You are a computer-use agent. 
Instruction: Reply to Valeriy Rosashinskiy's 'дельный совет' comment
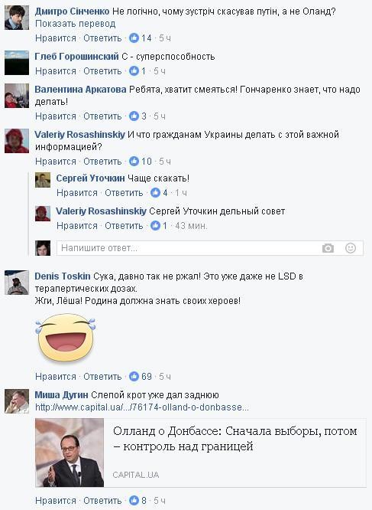pos(124,226)
